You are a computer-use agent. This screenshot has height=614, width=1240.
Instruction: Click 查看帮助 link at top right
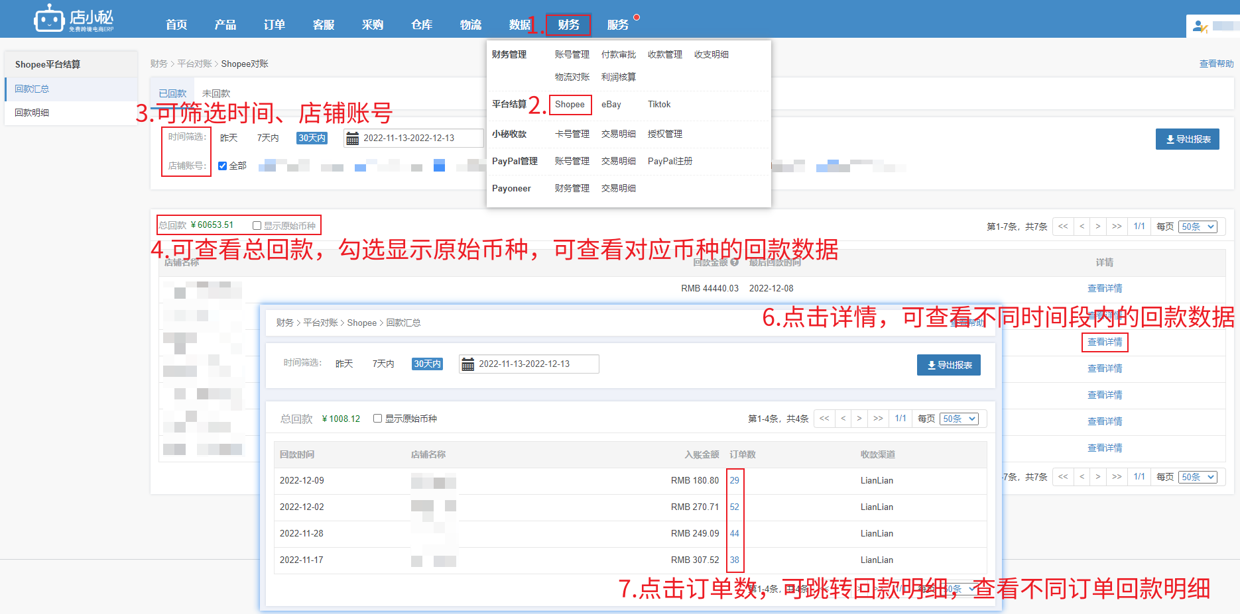point(1216,64)
